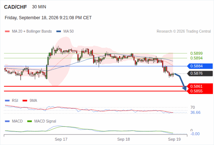Click the MA 50 legend label
Screen dimensions: 214x145
pyautogui.click(x=69, y=32)
